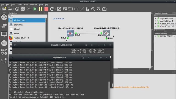Click the 10.0.0.0/24 note on canvas

(x=58, y=19)
